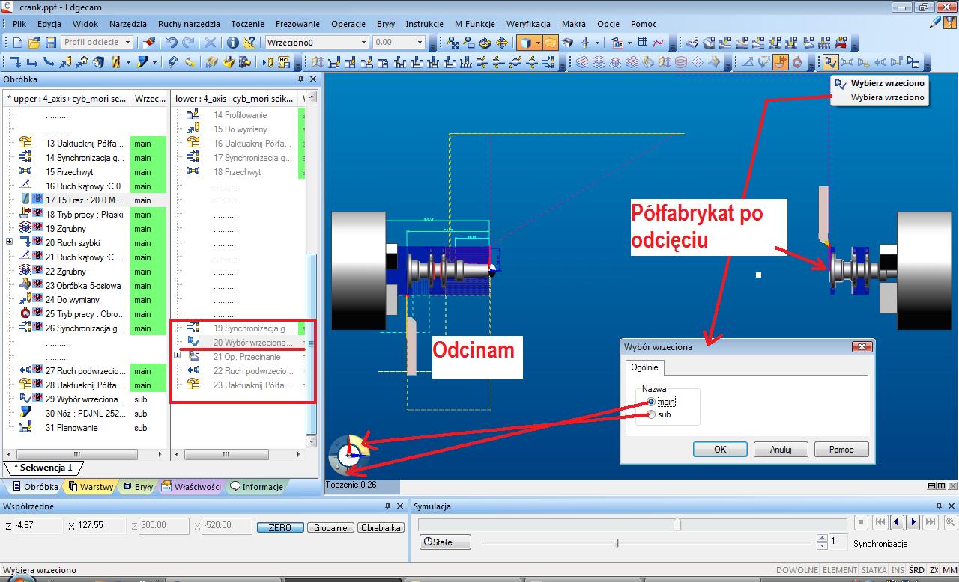The width and height of the screenshot is (959, 582).
Task: Select the main spindle radio button
Action: [650, 402]
